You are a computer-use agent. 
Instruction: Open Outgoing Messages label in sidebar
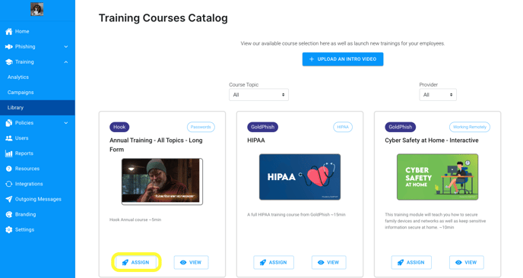[38, 199]
